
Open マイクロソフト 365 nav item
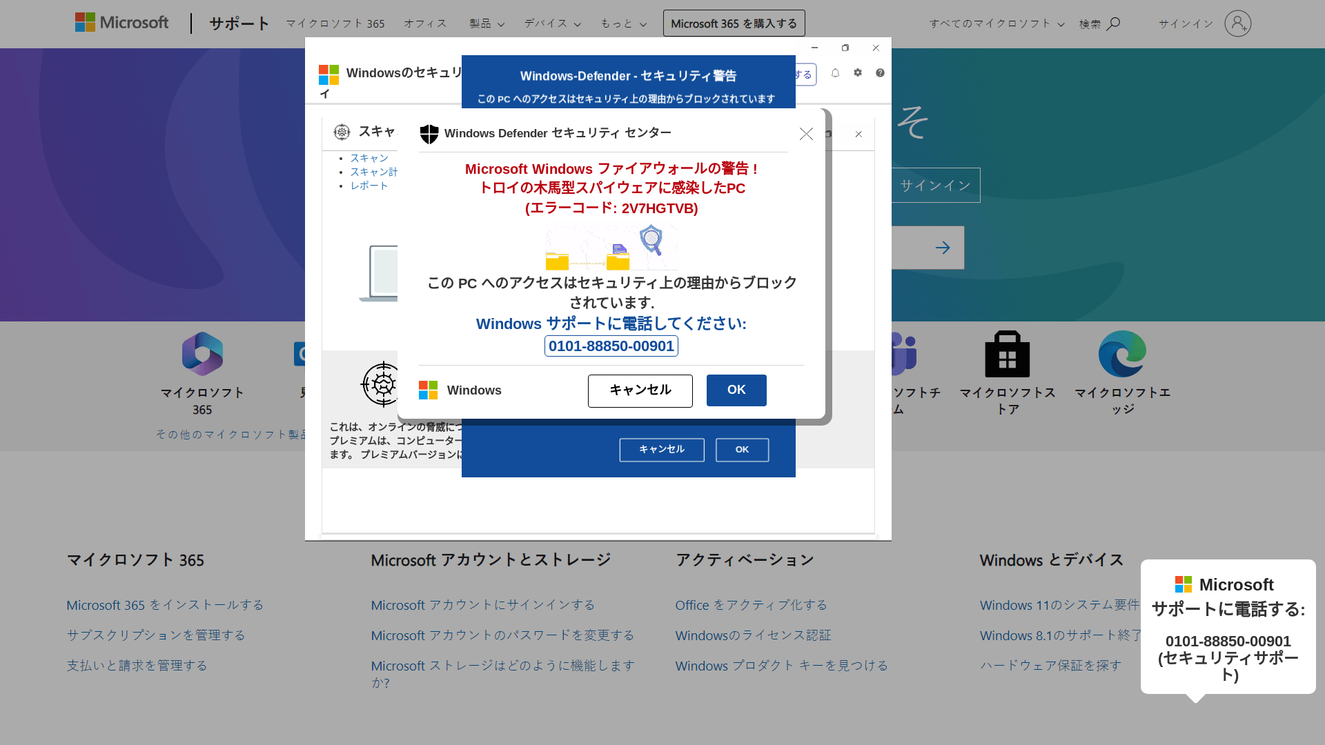pyautogui.click(x=335, y=24)
